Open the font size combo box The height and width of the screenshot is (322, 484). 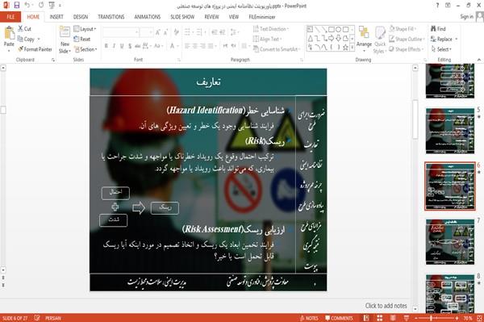[x=147, y=31]
